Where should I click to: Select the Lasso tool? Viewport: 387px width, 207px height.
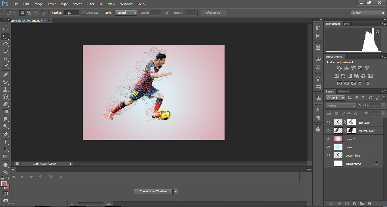(x=5, y=44)
